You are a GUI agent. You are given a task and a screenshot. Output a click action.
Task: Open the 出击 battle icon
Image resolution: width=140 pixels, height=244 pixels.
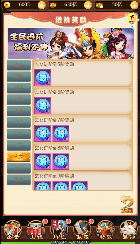tap(13, 230)
